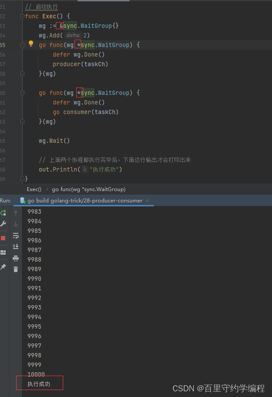The image size is (272, 397).
Task: Click the producer(taskCh) call
Action: point(80,64)
